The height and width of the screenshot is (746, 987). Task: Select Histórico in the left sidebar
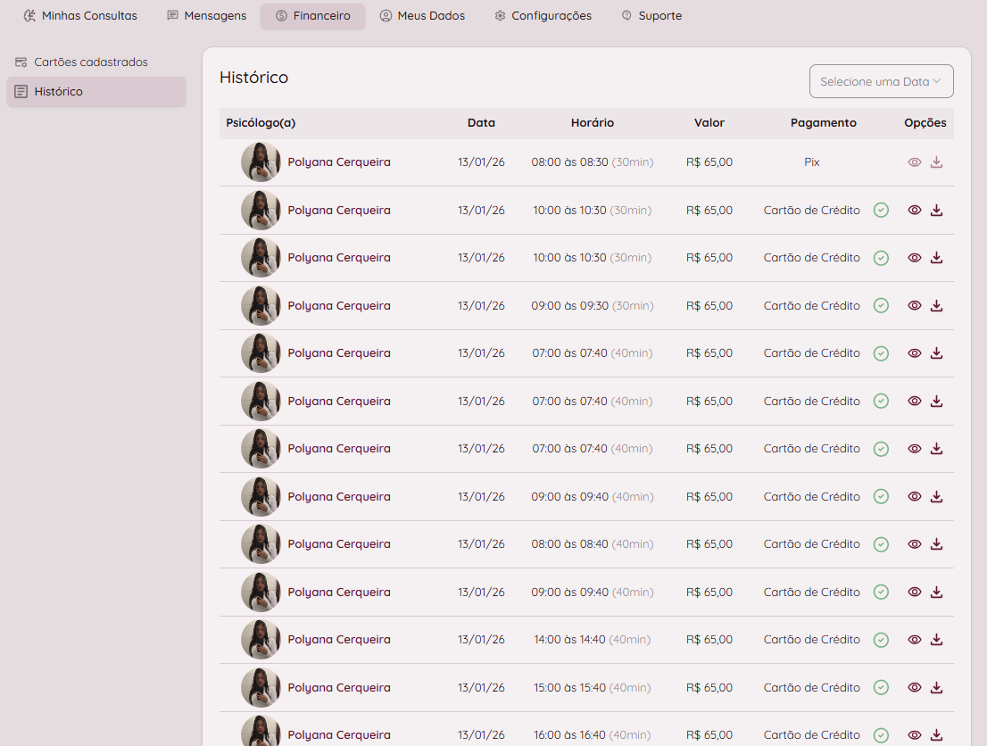pyautogui.click(x=59, y=92)
